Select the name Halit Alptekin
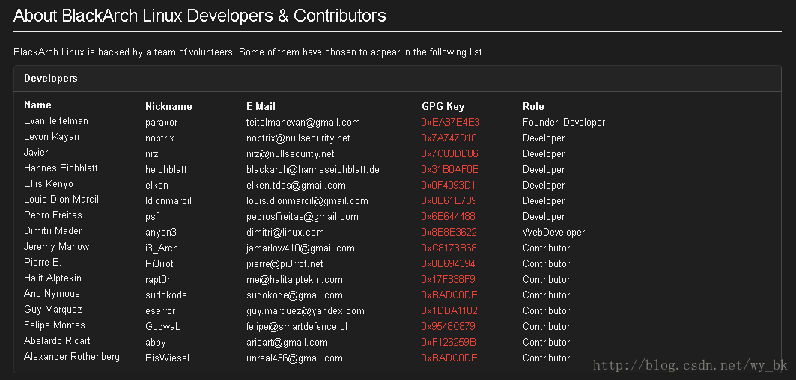Screen dimensions: 796x380 (x=52, y=278)
